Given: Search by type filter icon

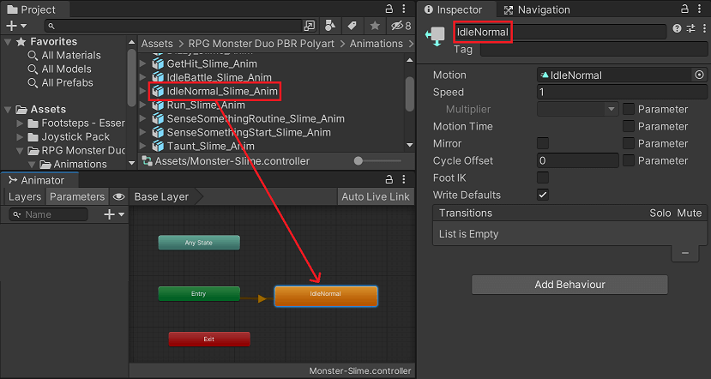Looking at the screenshot, I should coord(330,26).
